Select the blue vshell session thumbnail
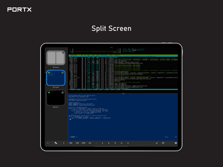Image resolution: width=223 pixels, height=167 pixels. tap(56, 78)
